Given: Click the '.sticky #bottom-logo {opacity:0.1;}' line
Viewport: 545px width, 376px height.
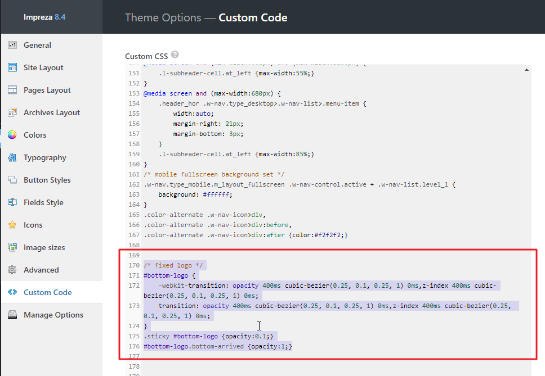Looking at the screenshot, I should click(208, 336).
